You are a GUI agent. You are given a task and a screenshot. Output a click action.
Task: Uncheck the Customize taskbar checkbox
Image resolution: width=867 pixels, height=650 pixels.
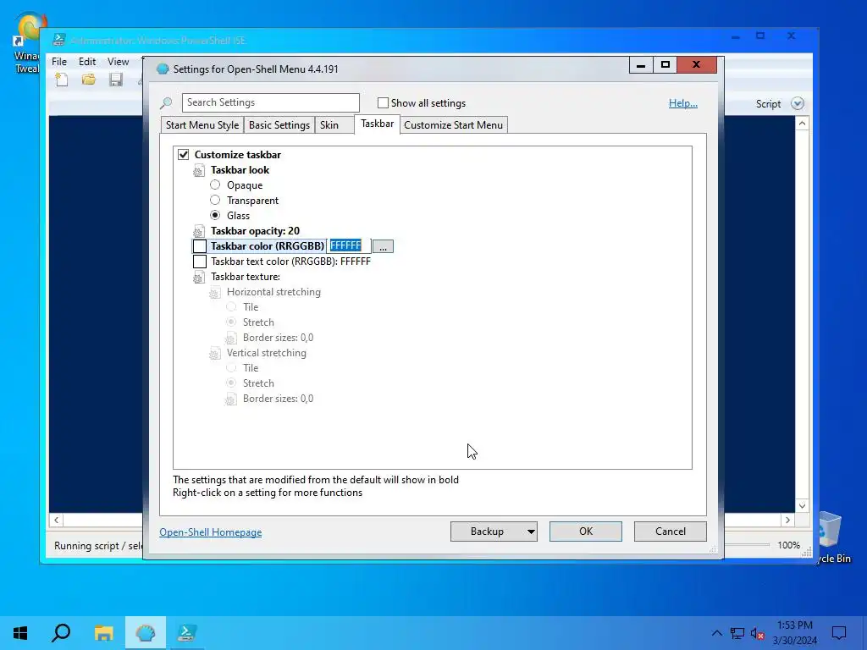184,155
